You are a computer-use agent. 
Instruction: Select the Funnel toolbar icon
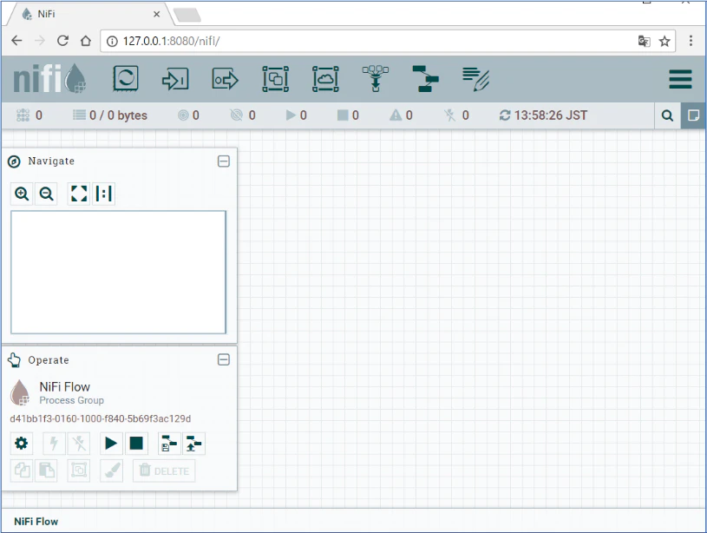(375, 79)
